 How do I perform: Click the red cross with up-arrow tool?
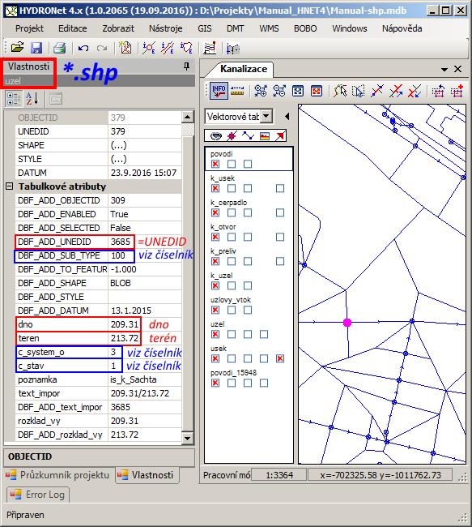[x=396, y=91]
